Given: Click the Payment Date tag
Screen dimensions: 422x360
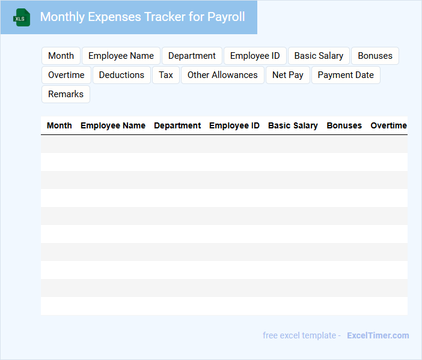Looking at the screenshot, I should [346, 75].
